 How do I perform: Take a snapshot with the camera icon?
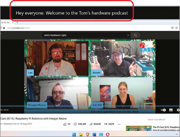pos(176,28)
